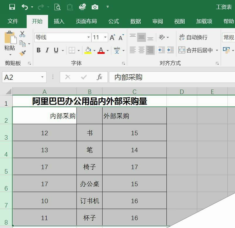Screen dimensions: 235x228
Task: Click the quick print icon
Action: point(82,7)
